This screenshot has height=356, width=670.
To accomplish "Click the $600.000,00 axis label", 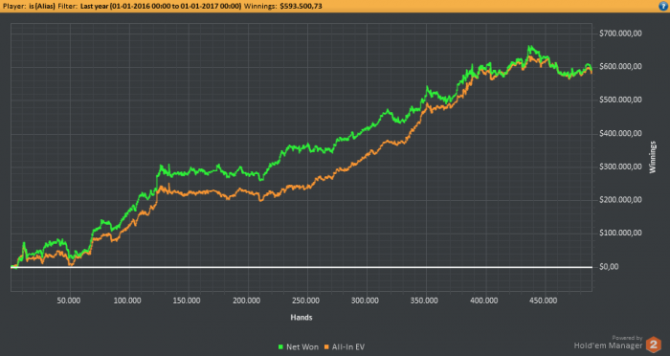I will (620, 67).
